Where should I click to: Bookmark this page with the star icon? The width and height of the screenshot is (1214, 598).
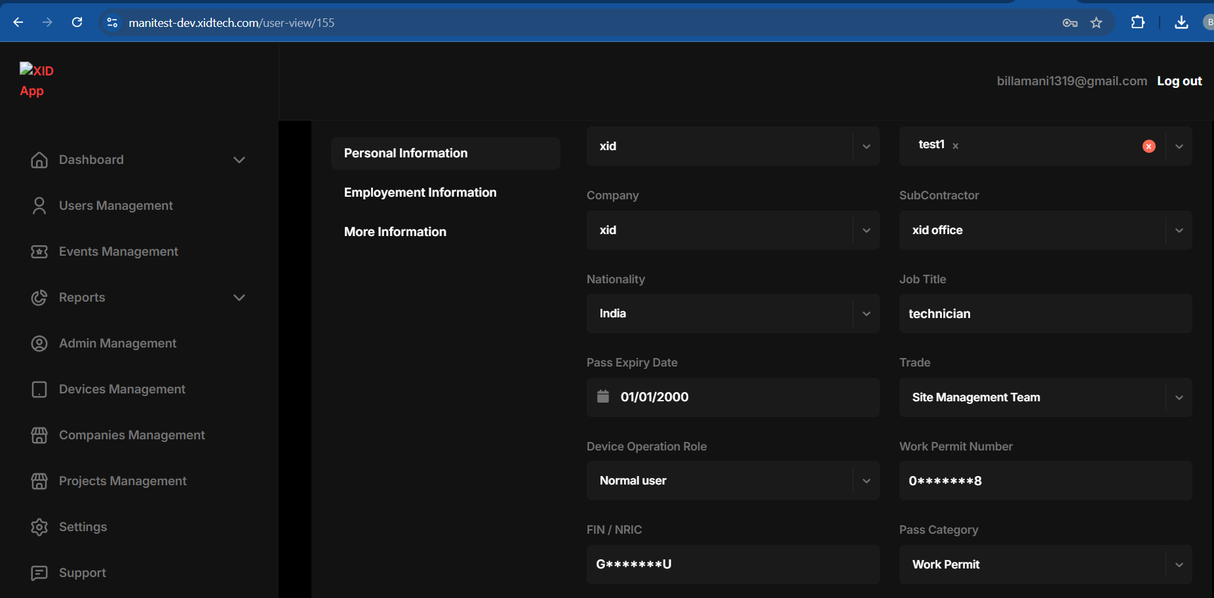pos(1096,23)
